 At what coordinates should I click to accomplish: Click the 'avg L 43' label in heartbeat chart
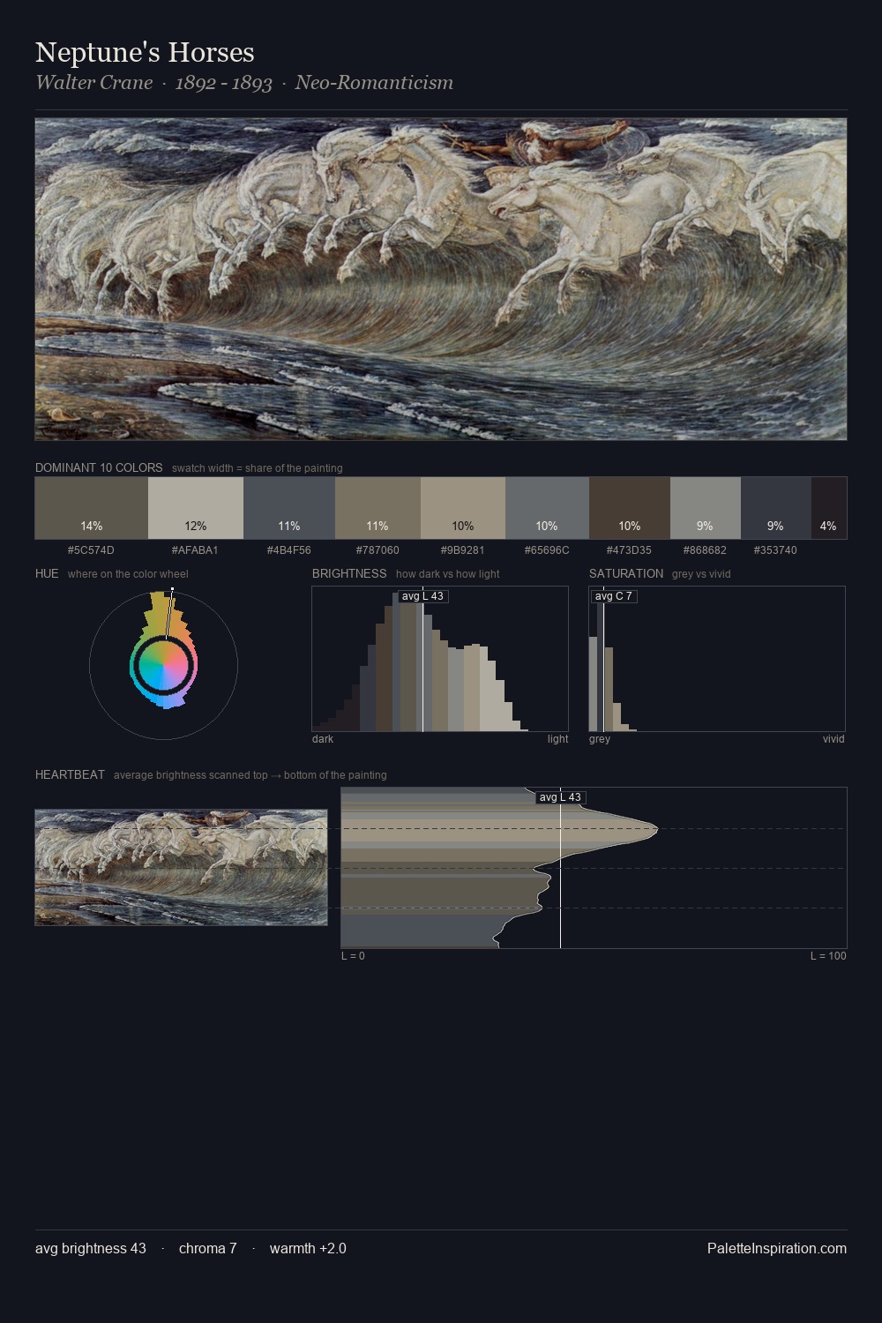(x=561, y=797)
